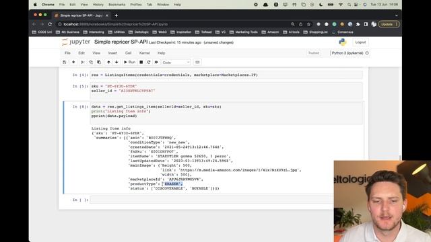Interrupt the kernel with stop icon
This screenshot has height=242, width=431.
(141, 63)
